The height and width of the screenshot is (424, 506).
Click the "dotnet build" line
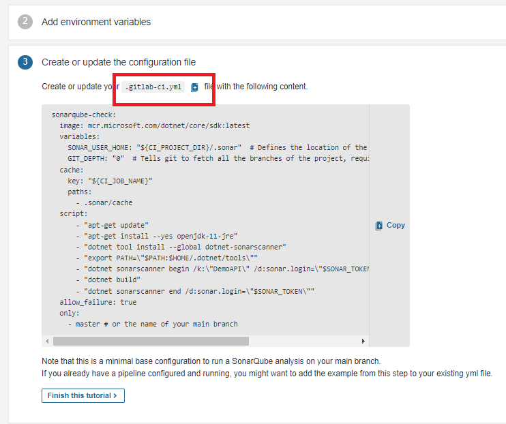[x=108, y=279]
